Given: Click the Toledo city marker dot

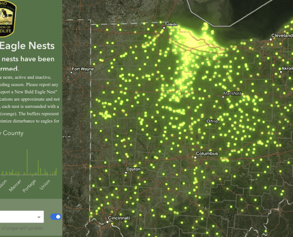Looking at the screenshot, I should [x=164, y=28].
